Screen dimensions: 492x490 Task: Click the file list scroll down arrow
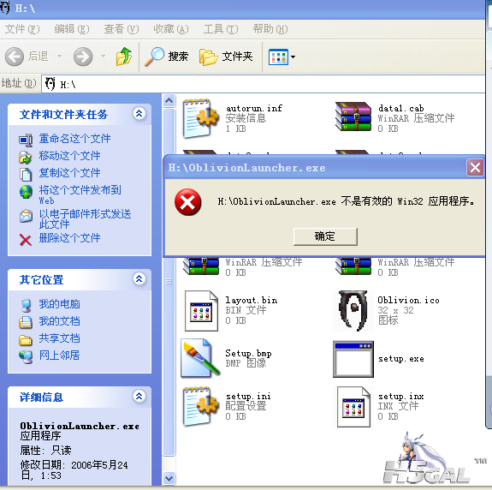(169, 478)
